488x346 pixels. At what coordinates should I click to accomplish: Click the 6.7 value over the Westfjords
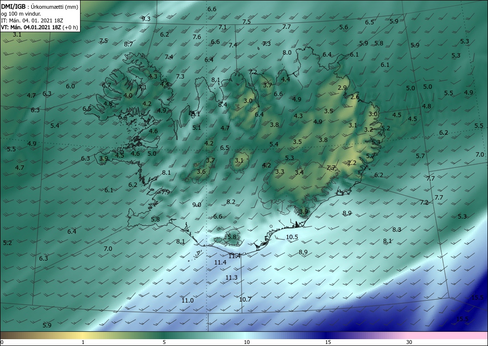tap(106, 85)
